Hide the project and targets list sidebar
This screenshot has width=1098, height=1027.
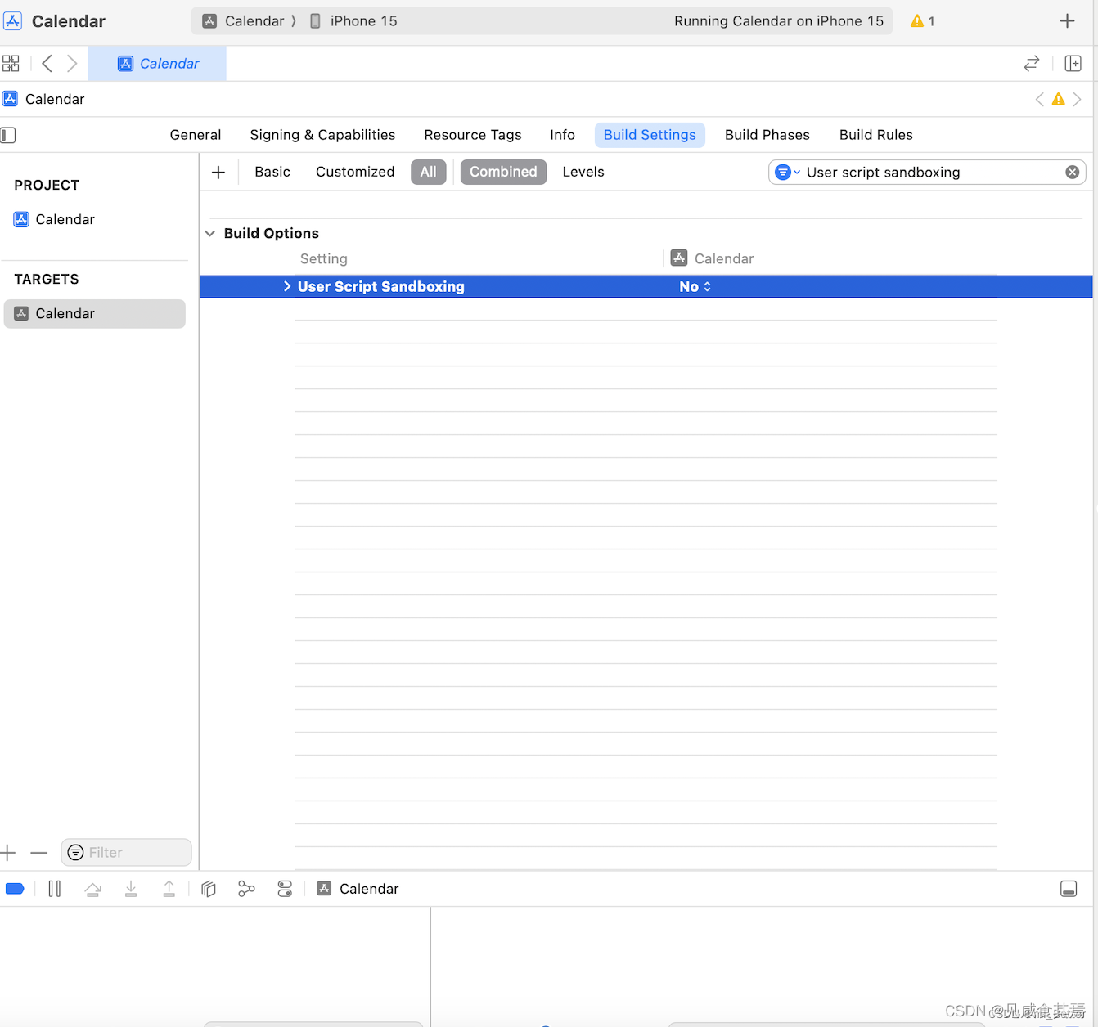click(x=8, y=135)
